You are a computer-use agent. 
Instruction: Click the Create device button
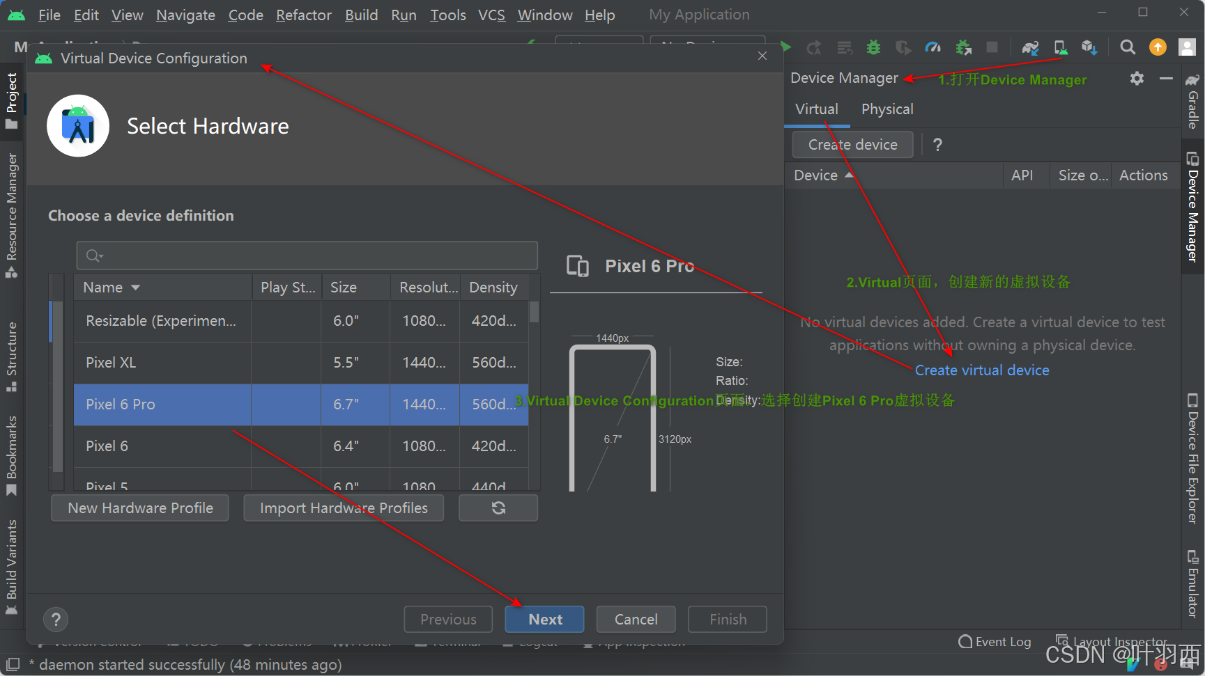point(853,144)
